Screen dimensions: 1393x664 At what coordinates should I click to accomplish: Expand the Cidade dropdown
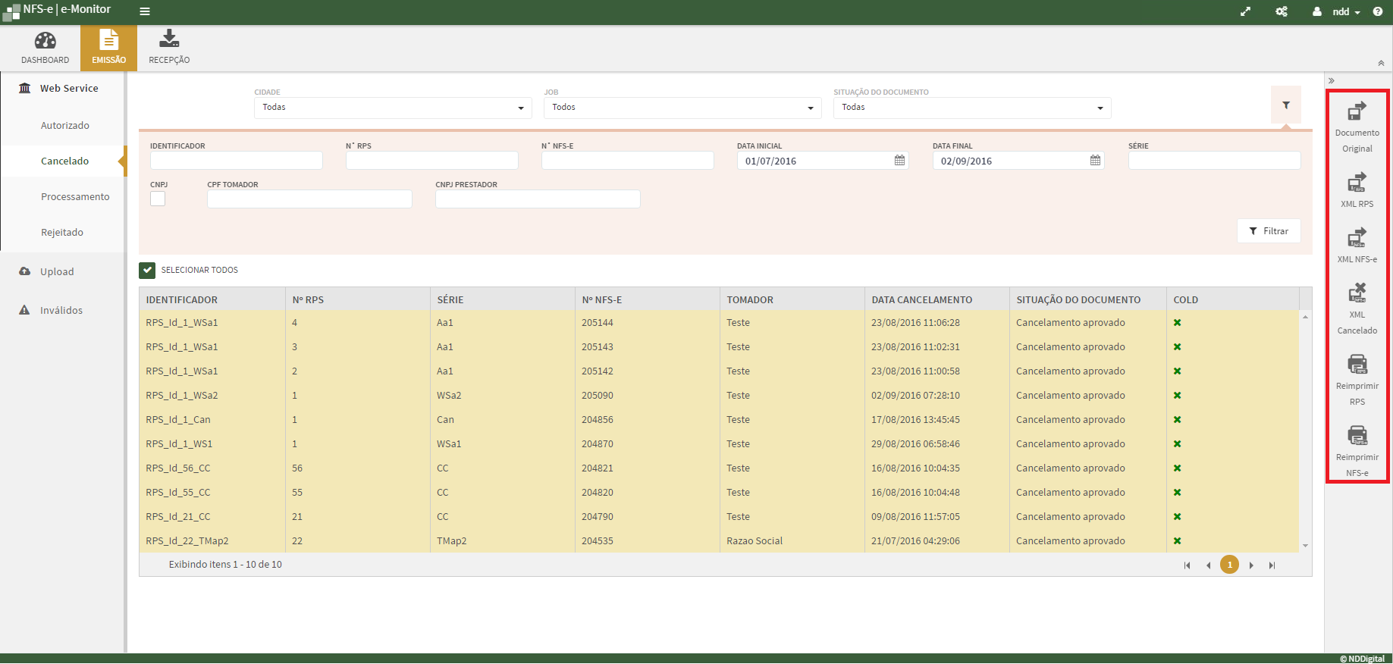point(393,108)
